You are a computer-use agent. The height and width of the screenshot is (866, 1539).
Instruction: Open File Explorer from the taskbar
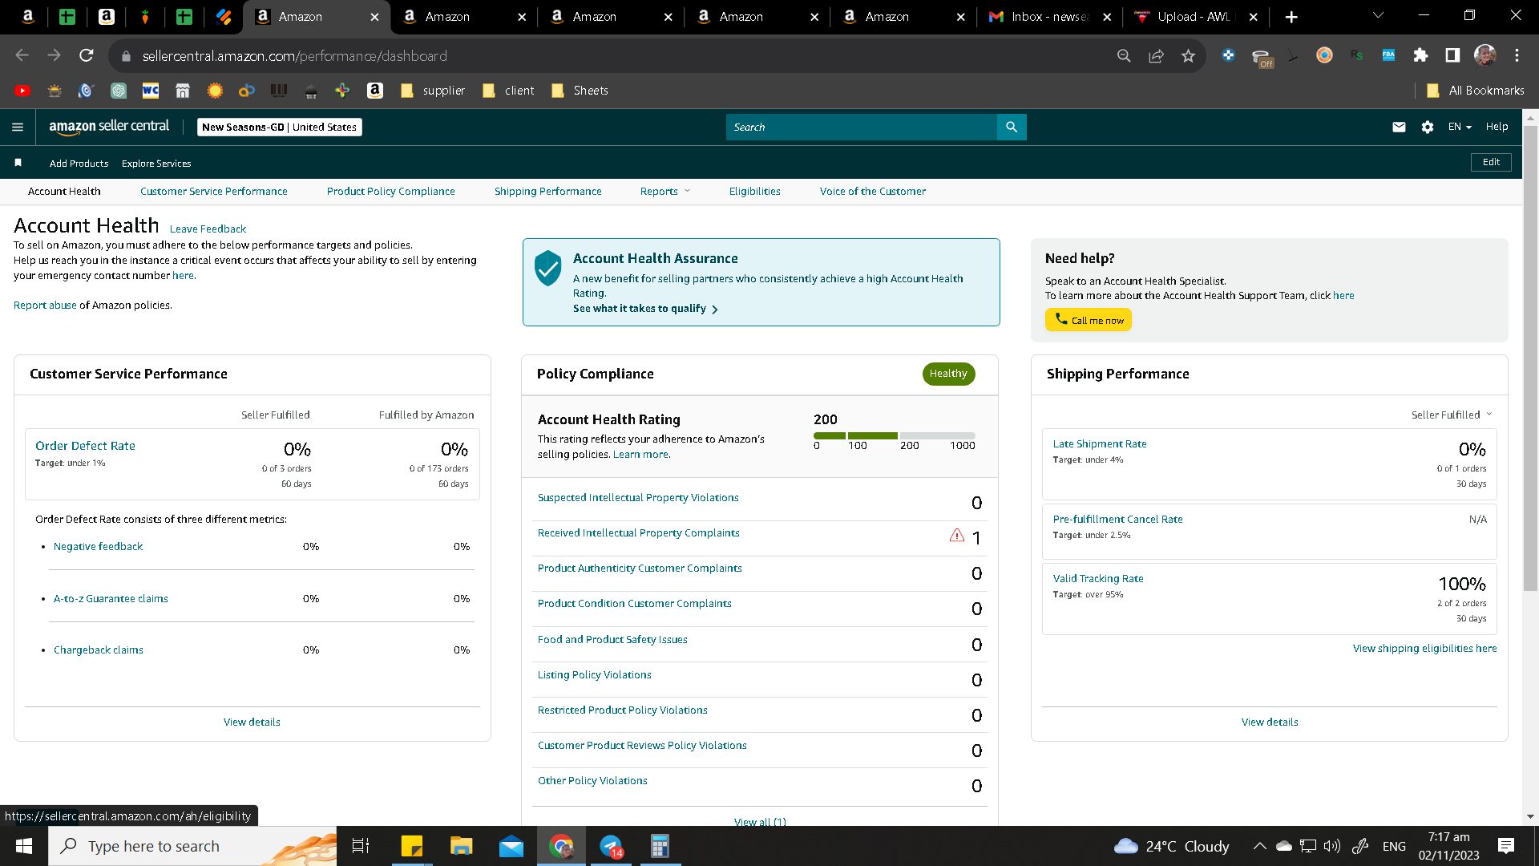coord(461,846)
